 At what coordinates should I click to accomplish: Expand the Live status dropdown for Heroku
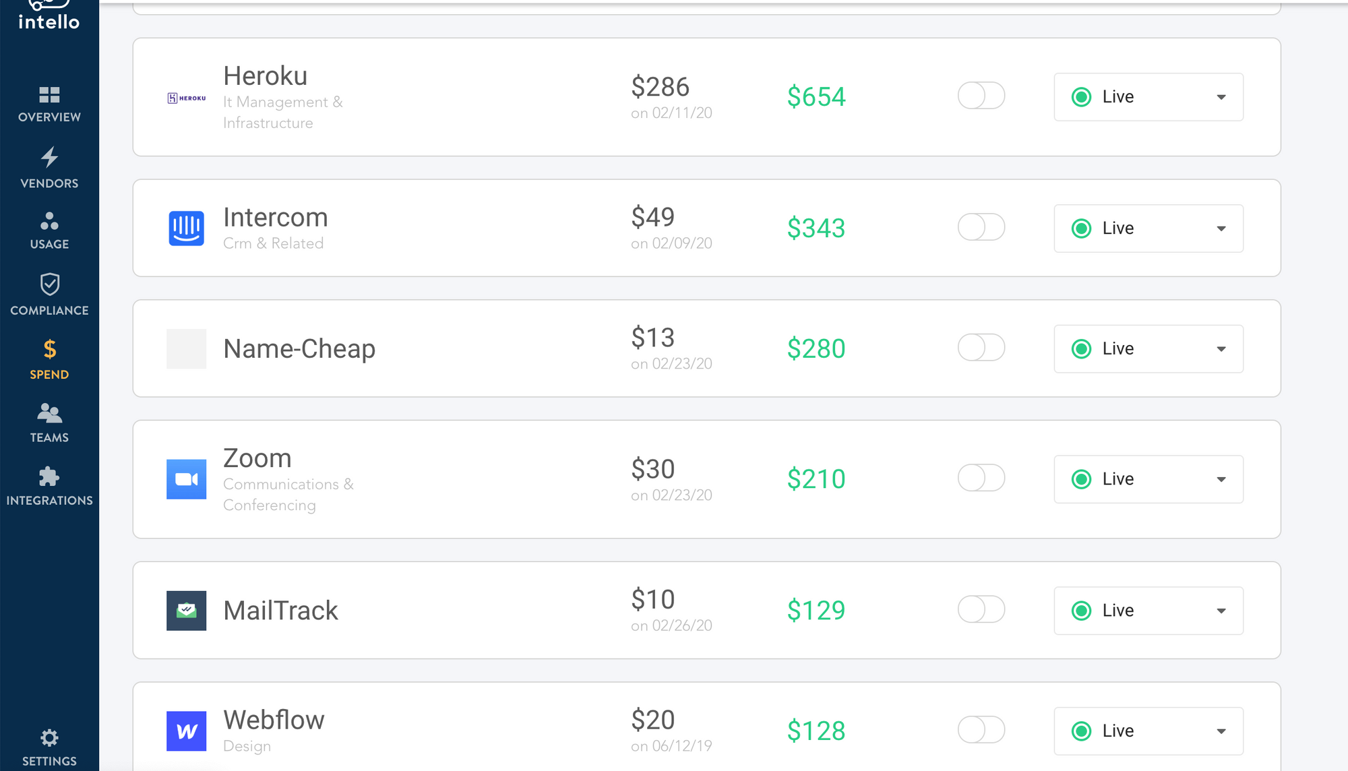(x=1148, y=97)
